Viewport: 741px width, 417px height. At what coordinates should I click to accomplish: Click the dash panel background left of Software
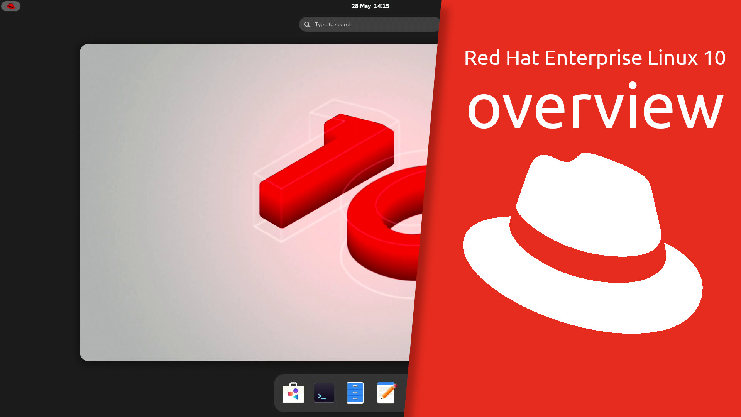[278, 393]
